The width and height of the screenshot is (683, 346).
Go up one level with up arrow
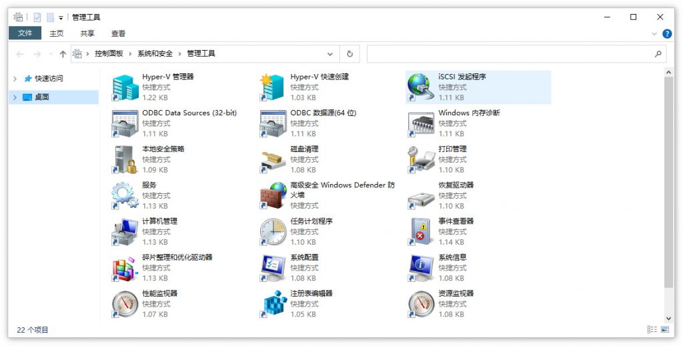pyautogui.click(x=63, y=54)
